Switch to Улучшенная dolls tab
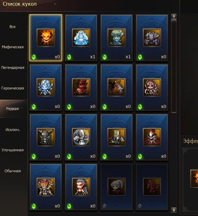Screen dimensions: 198x216 tap(12, 150)
